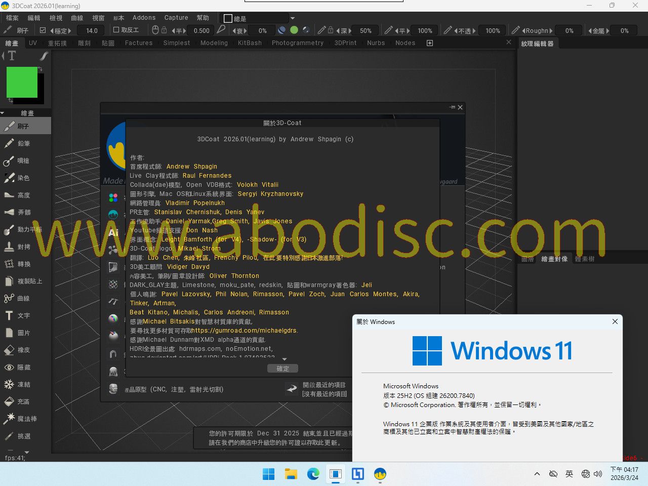Click the green foreground color swatch
648x486 pixels.
22,82
